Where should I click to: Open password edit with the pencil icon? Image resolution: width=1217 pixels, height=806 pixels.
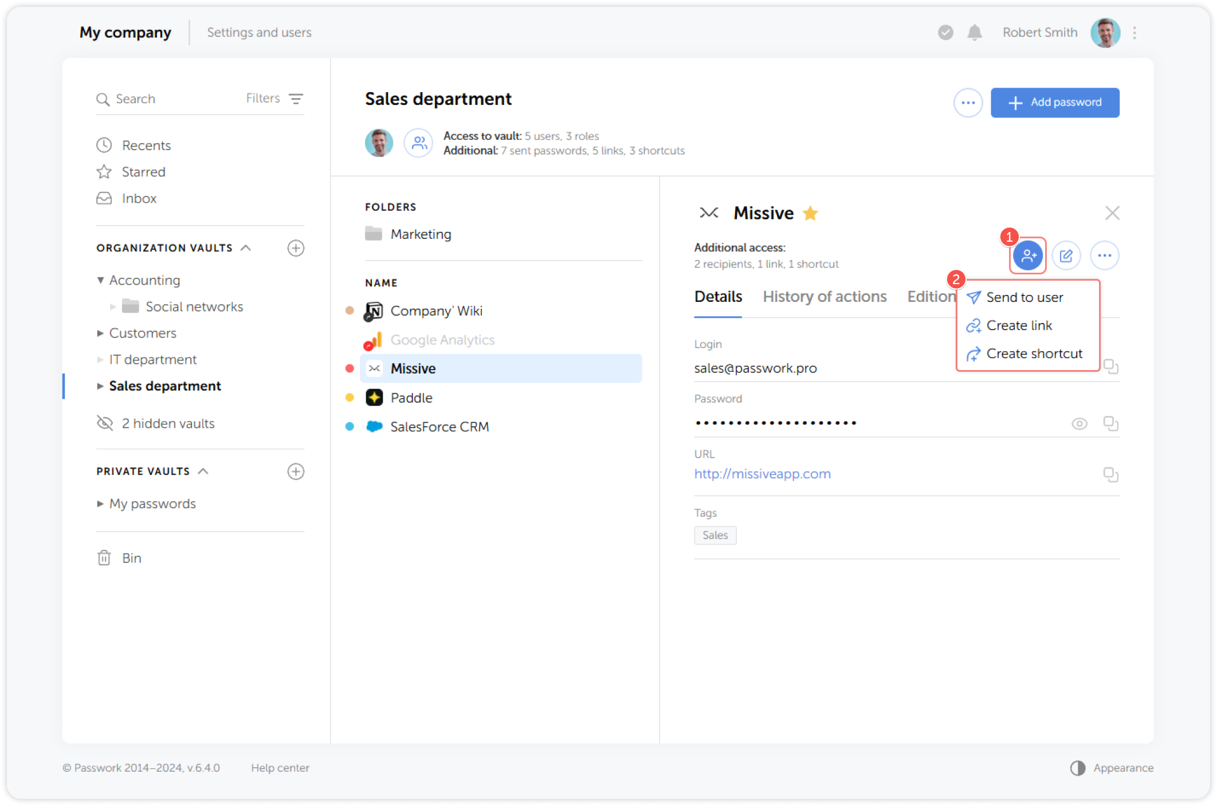click(x=1066, y=255)
